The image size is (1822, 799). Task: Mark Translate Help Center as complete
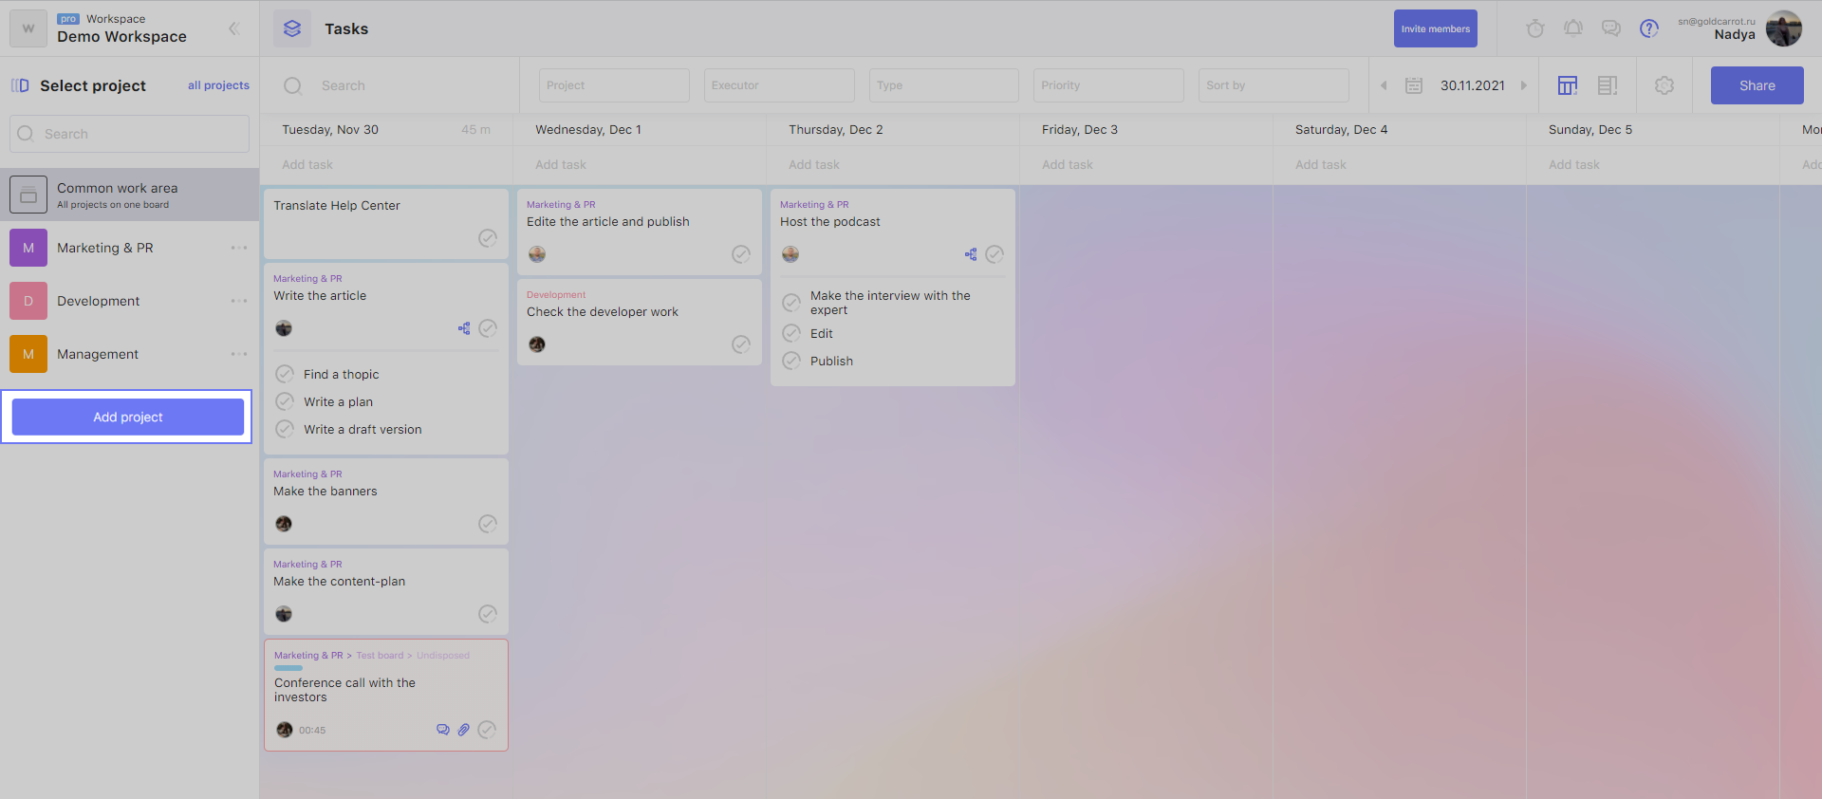tap(488, 238)
